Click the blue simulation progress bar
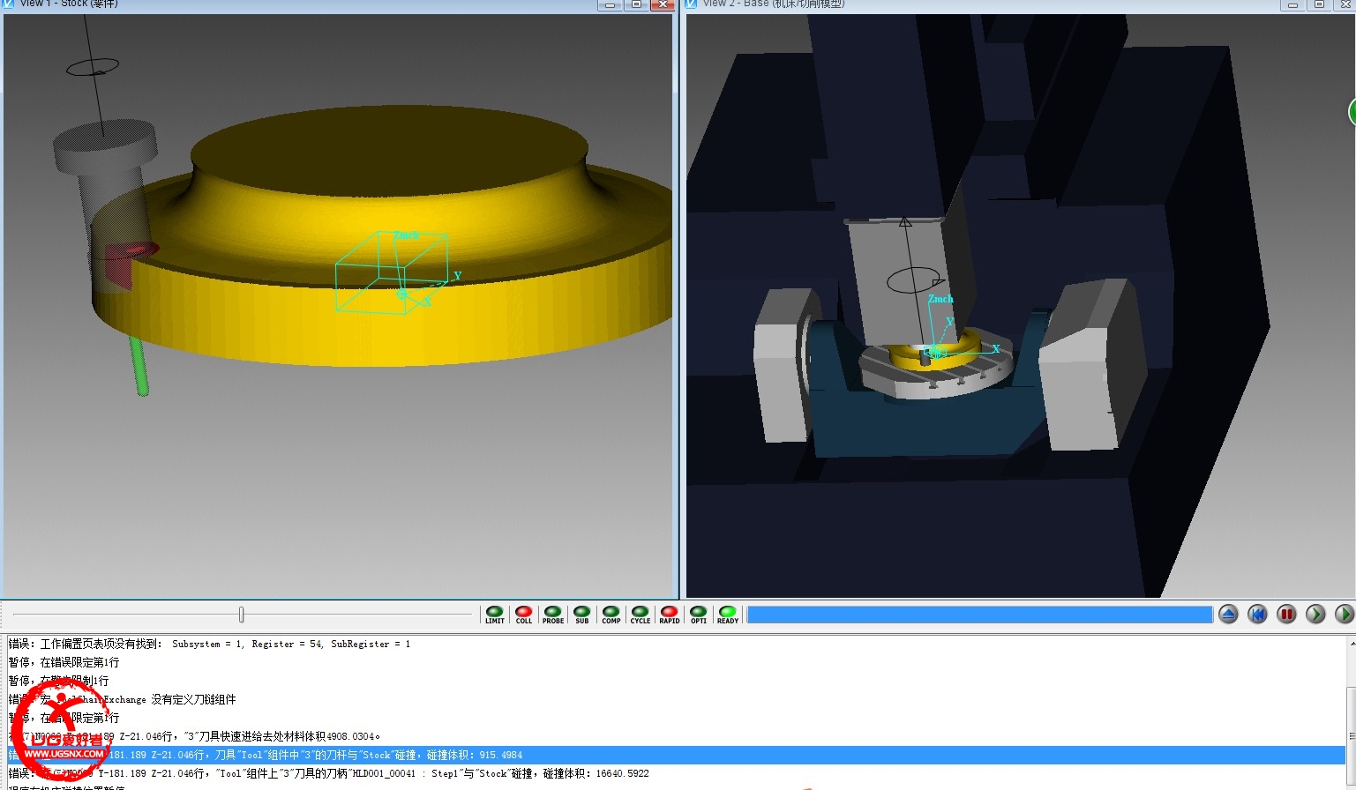 980,615
